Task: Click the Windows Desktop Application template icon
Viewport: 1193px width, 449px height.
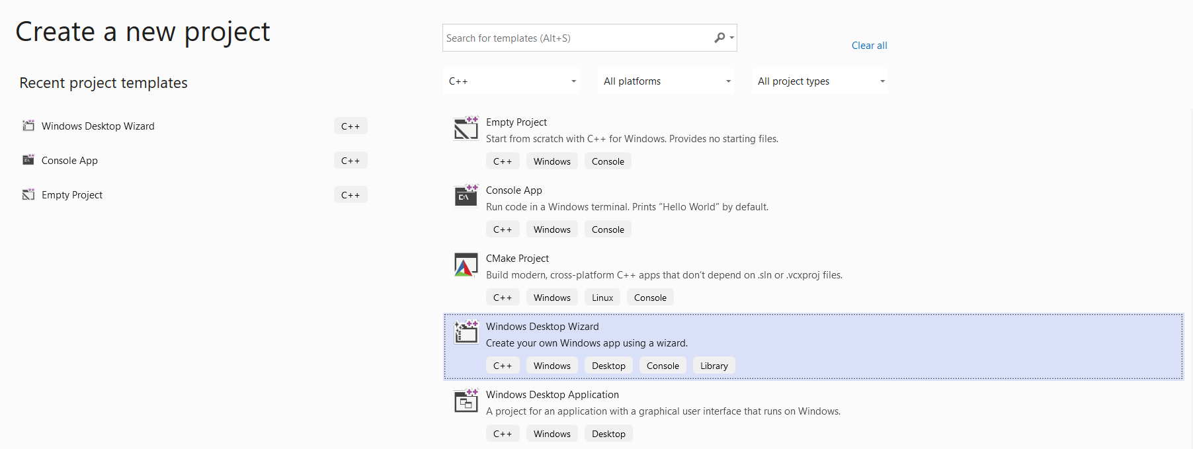Action: (x=466, y=401)
